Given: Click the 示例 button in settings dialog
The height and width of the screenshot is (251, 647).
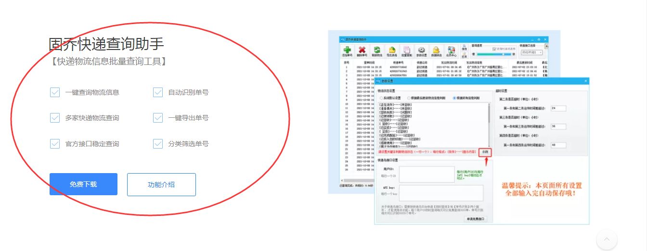Looking at the screenshot, I should (486, 151).
